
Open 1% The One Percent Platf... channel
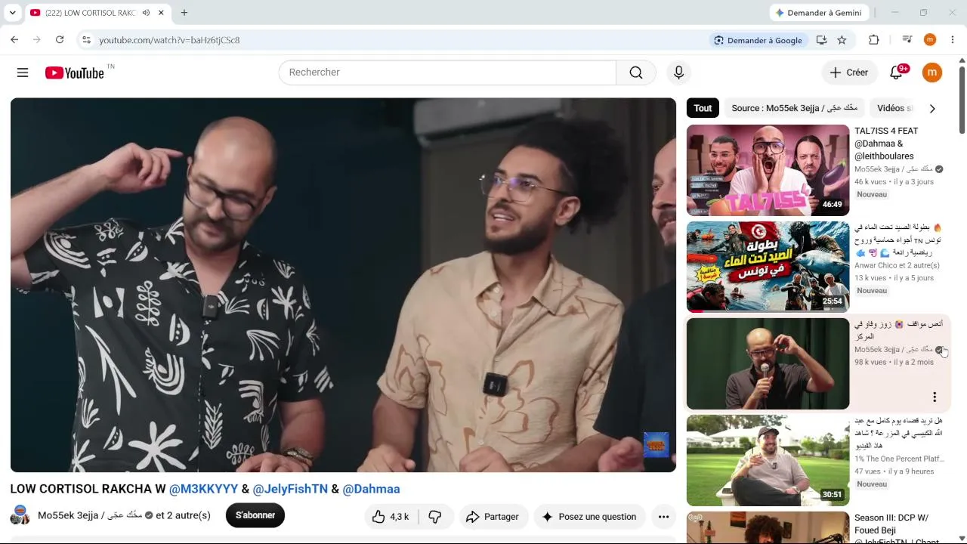click(x=900, y=459)
